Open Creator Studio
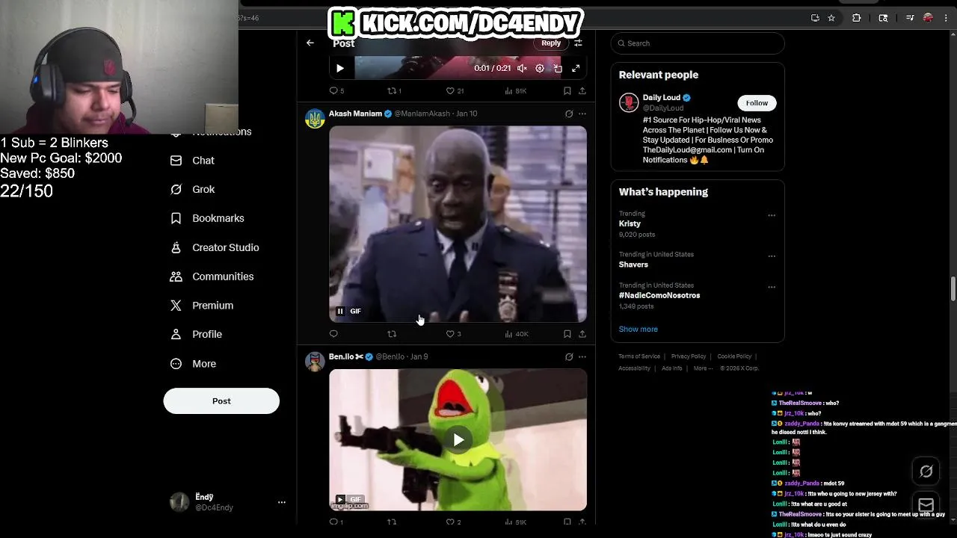The height and width of the screenshot is (538, 957). tap(215, 247)
